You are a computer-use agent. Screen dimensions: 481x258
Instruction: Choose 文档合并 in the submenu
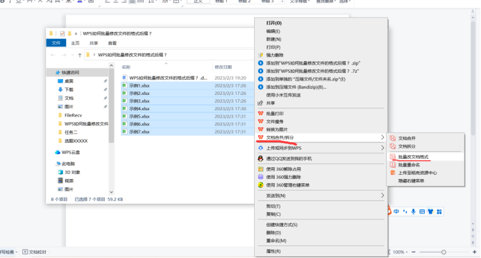tap(407, 139)
